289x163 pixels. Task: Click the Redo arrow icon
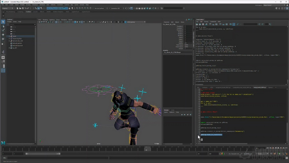click(x=28, y=8)
